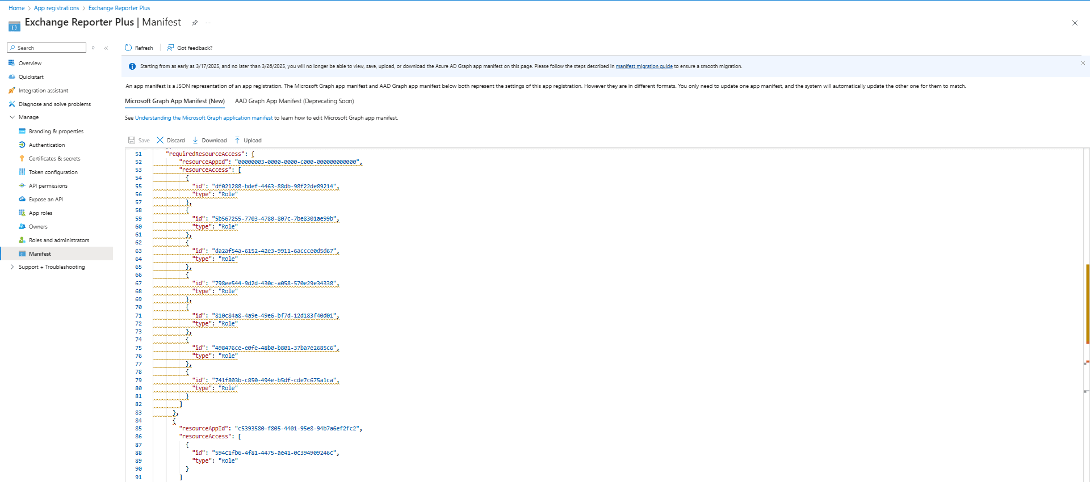
Task: Click the App roles icon
Action: coord(22,213)
